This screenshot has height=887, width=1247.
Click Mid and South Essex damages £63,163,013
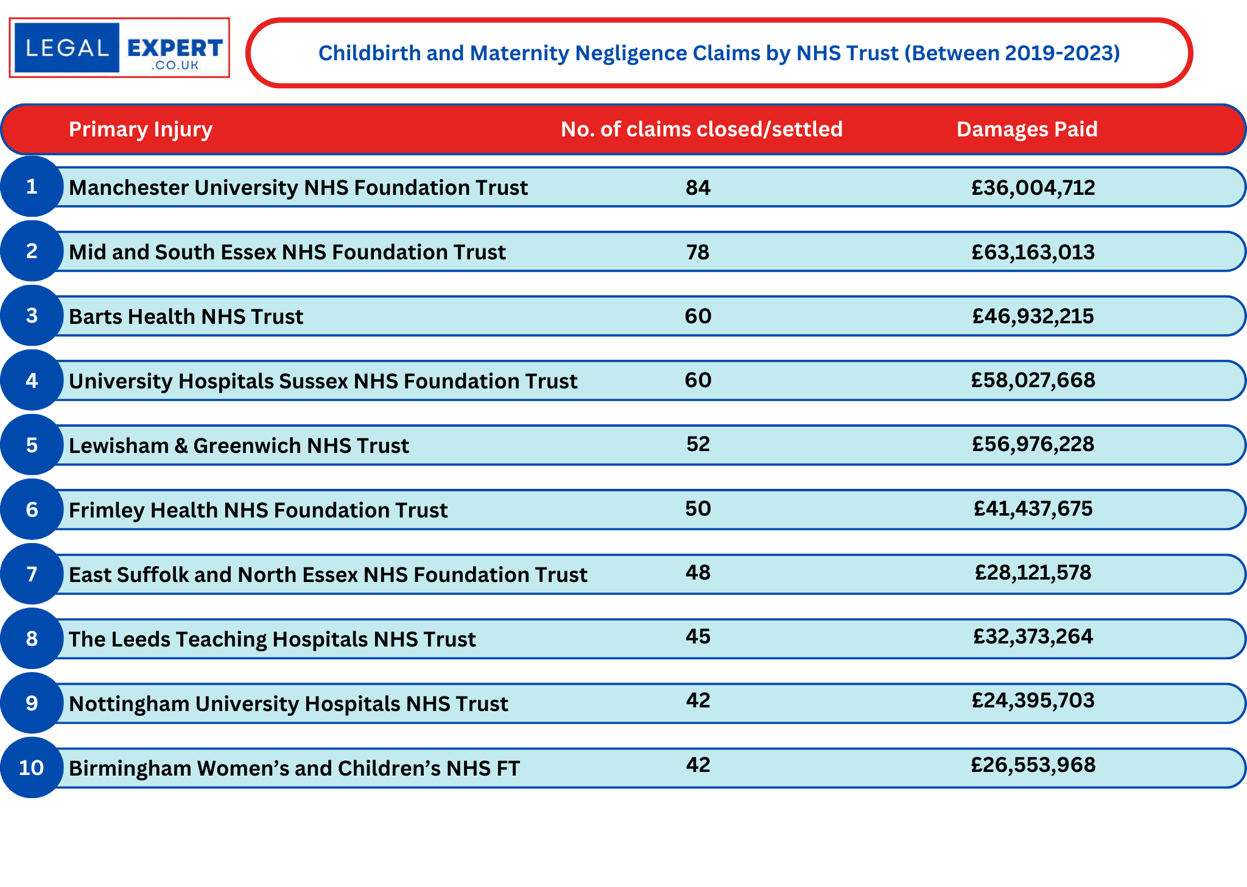[1033, 252]
